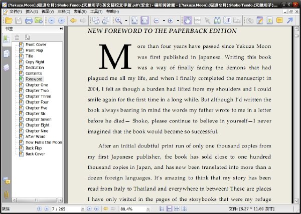
Task: Choose the fit page view icon
Action: (135, 20)
